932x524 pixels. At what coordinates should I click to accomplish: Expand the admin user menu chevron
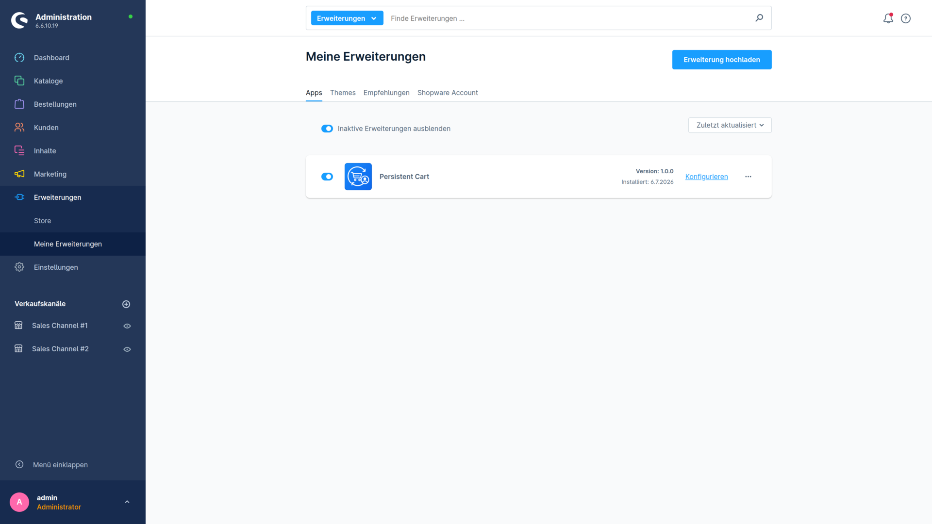pos(127,502)
